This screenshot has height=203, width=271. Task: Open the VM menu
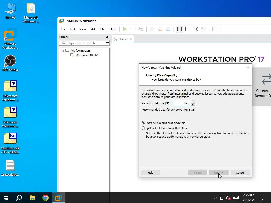tap(93, 29)
